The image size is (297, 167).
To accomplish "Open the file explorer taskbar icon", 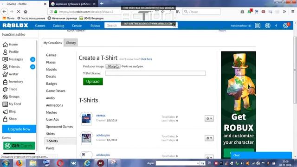I will coord(33,163).
